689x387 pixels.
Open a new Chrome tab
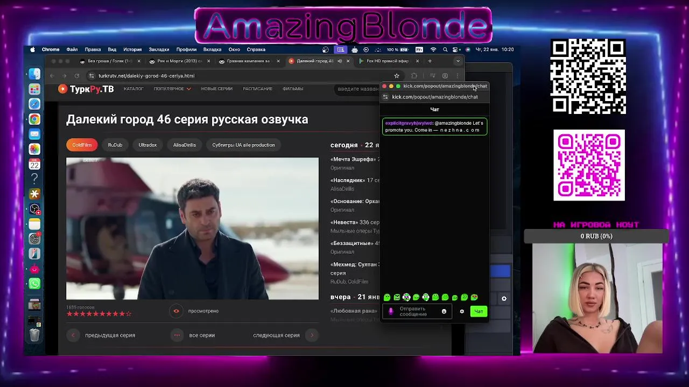pos(430,61)
